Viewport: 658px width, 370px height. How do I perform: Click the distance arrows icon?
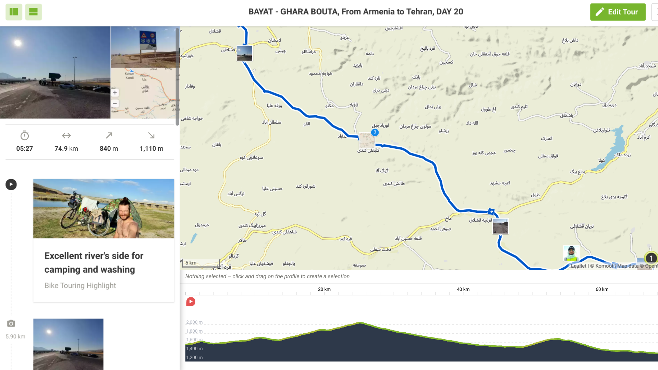click(66, 136)
